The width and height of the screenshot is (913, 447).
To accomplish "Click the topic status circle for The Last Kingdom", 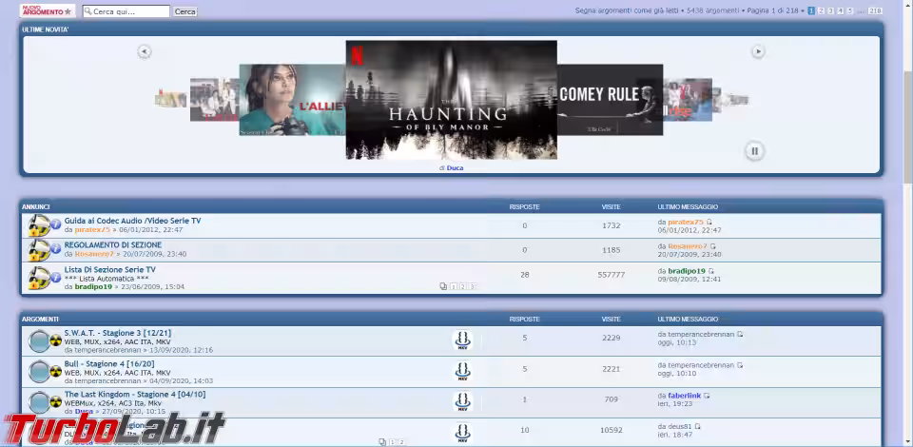I will (40, 402).
